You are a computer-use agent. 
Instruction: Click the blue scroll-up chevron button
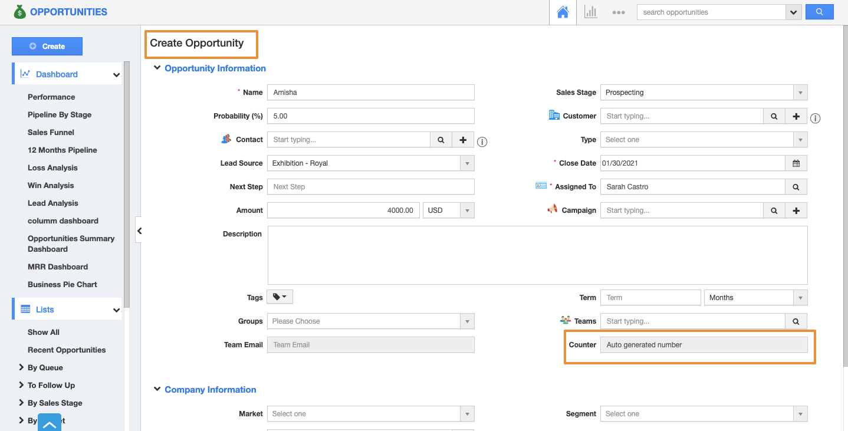pos(50,422)
